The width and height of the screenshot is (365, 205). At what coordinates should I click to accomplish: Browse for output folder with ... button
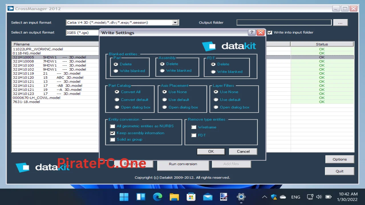[340, 22]
